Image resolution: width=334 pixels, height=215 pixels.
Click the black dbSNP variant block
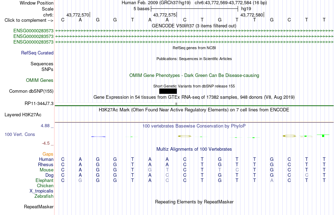(x=168, y=91)
